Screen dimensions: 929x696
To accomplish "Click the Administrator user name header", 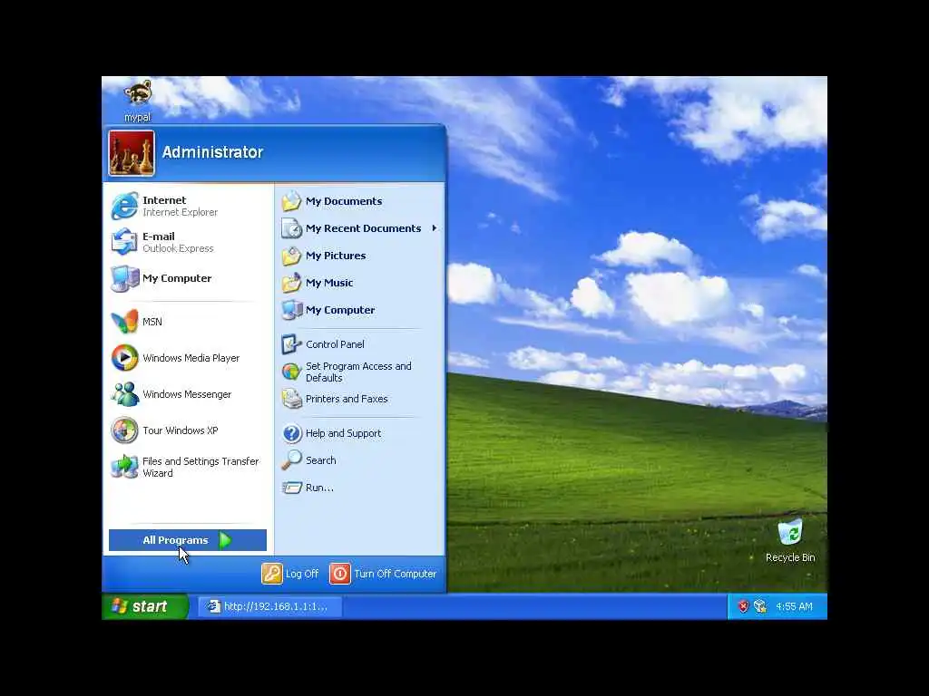I will [212, 152].
